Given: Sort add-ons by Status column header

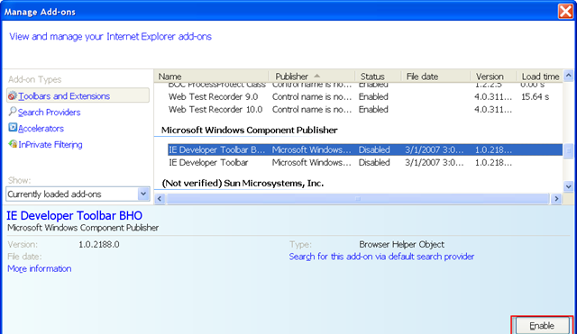Looking at the screenshot, I should (377, 77).
